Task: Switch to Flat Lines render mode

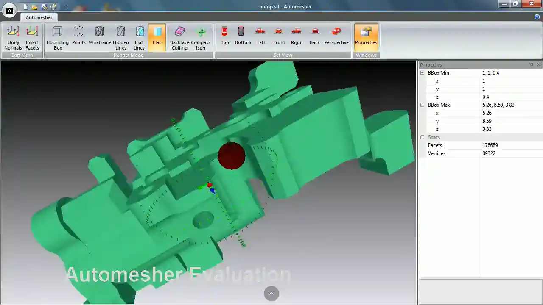Action: point(139,37)
